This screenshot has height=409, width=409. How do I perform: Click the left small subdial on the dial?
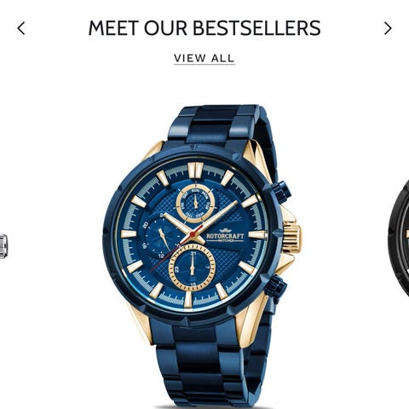tap(161, 238)
